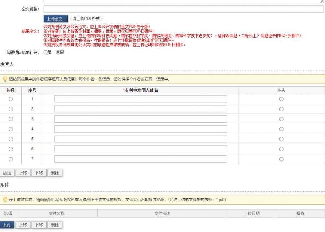Screen dimensions: 325x232
Task: Click 删除 button under attachment table
Action: [55, 225]
